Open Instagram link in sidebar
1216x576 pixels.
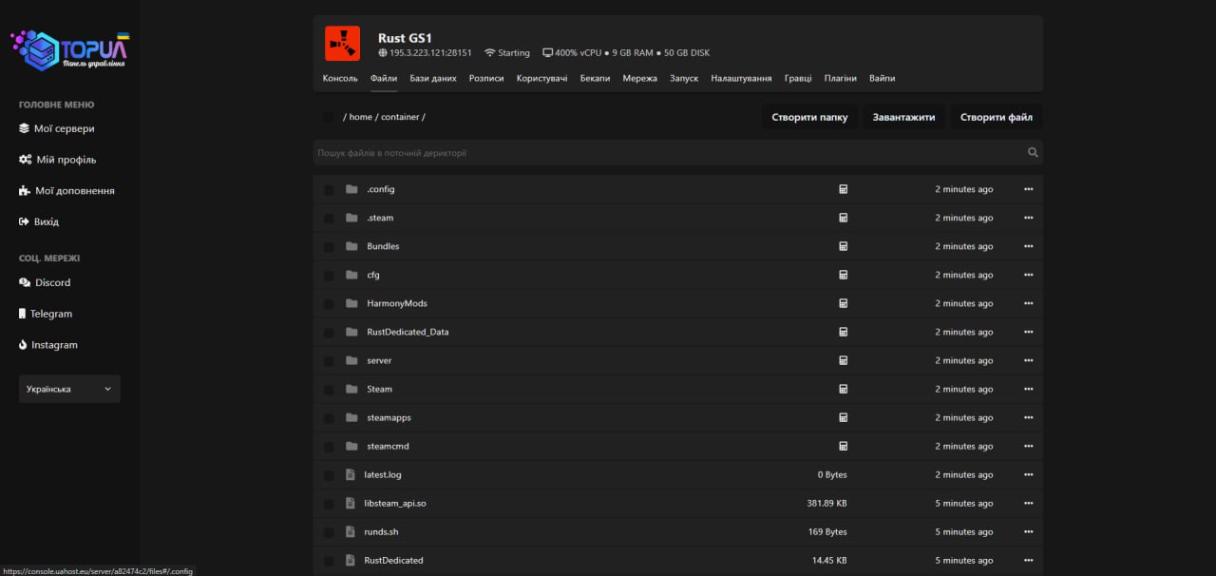click(x=54, y=345)
